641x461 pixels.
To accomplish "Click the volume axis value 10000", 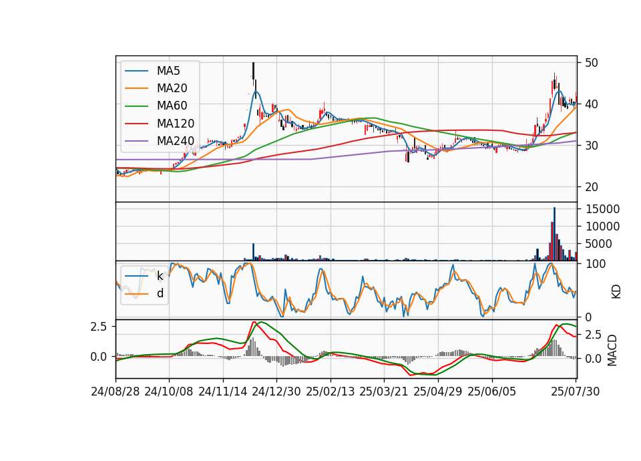I will pos(603,226).
